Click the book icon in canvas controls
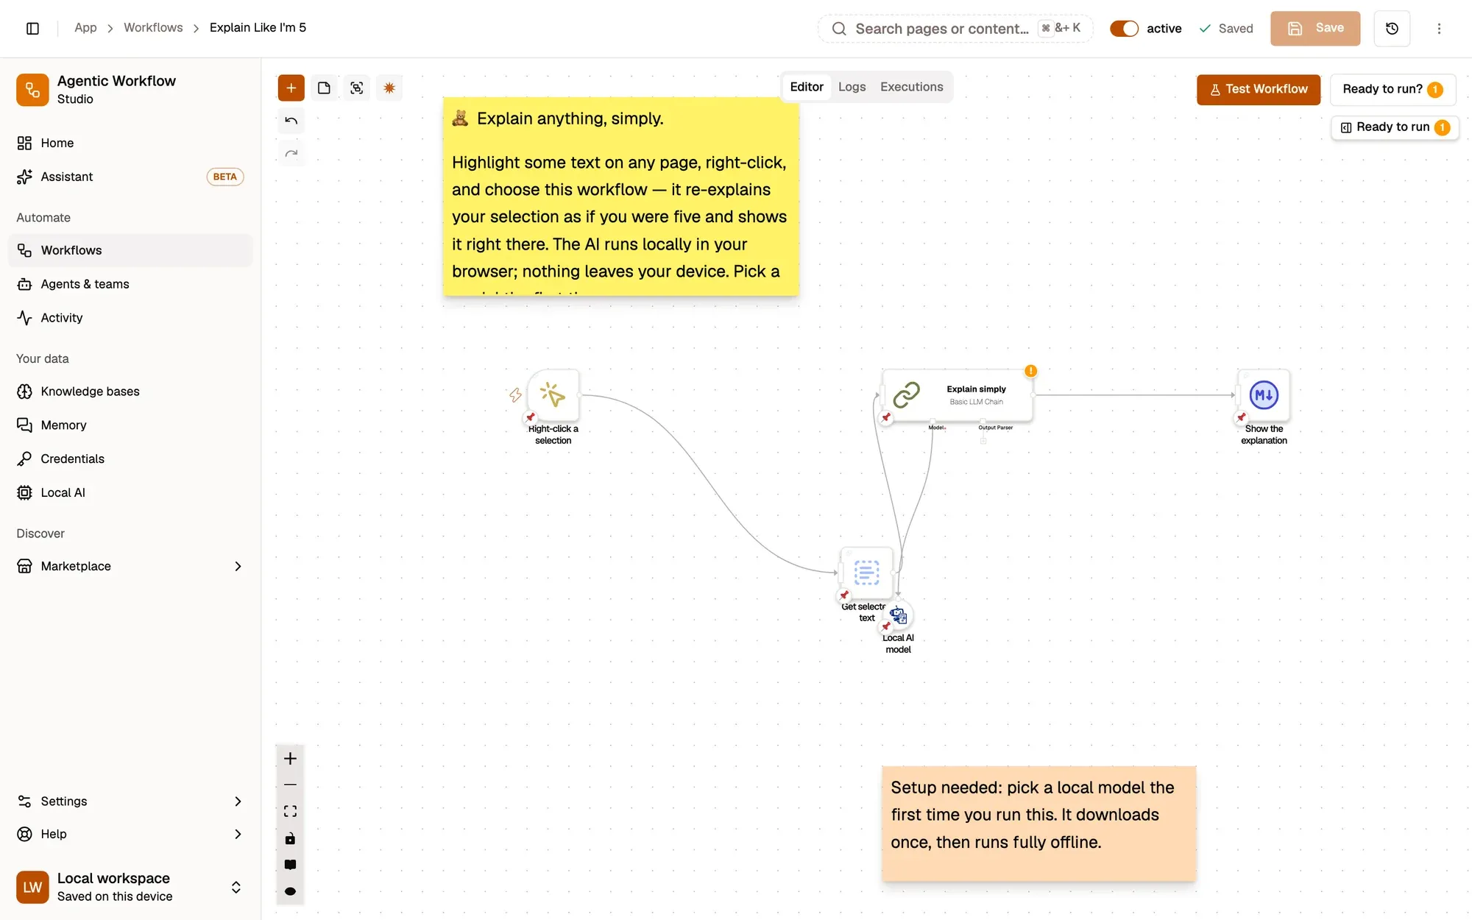Image resolution: width=1472 pixels, height=920 pixels. (x=291, y=865)
